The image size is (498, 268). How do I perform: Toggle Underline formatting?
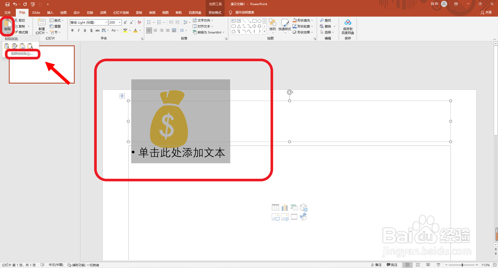tap(85, 30)
